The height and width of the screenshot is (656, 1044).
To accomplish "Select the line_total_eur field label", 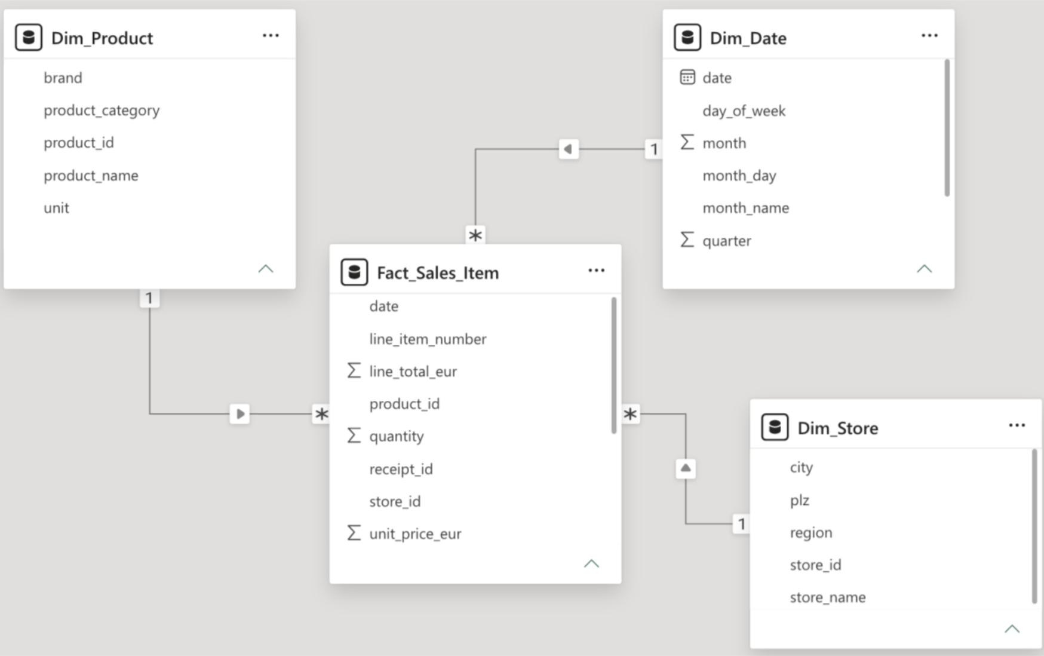I will click(x=413, y=372).
